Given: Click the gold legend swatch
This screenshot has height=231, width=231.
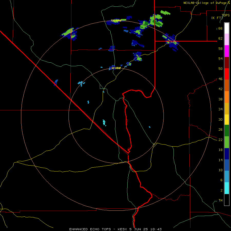Looking at the screenshot, I should click(x=227, y=109).
